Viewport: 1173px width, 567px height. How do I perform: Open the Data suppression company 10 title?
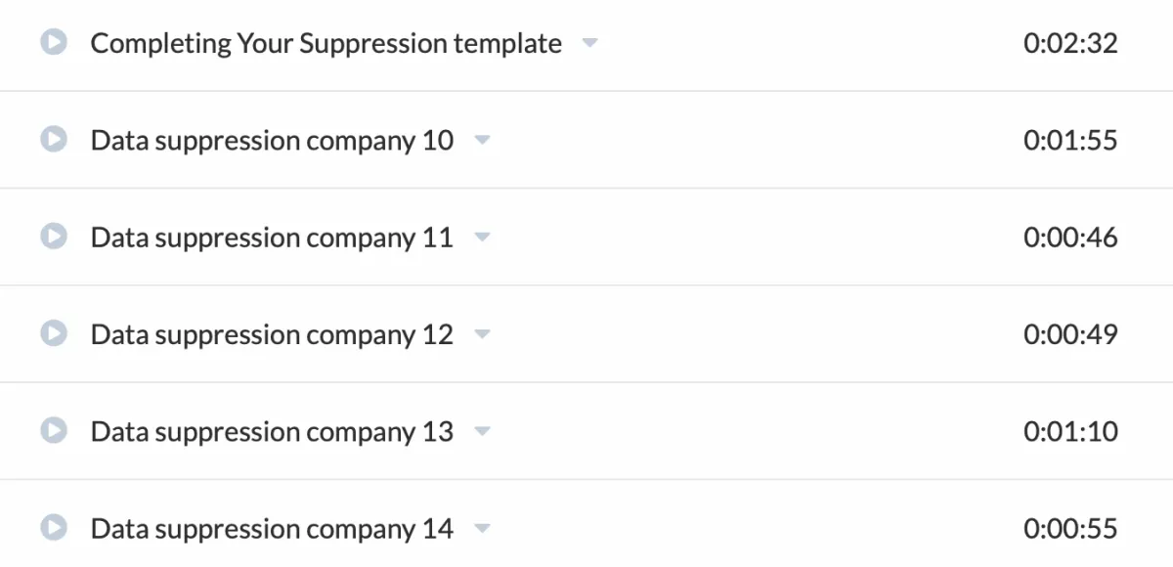pyautogui.click(x=273, y=141)
